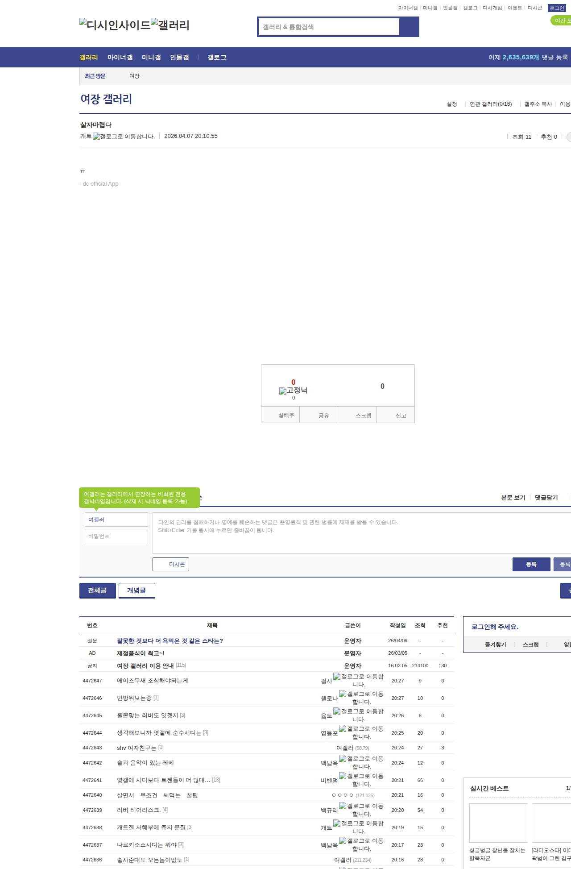
Task: Copy the gallery address via 갤주소 복사
Action: coord(538,104)
